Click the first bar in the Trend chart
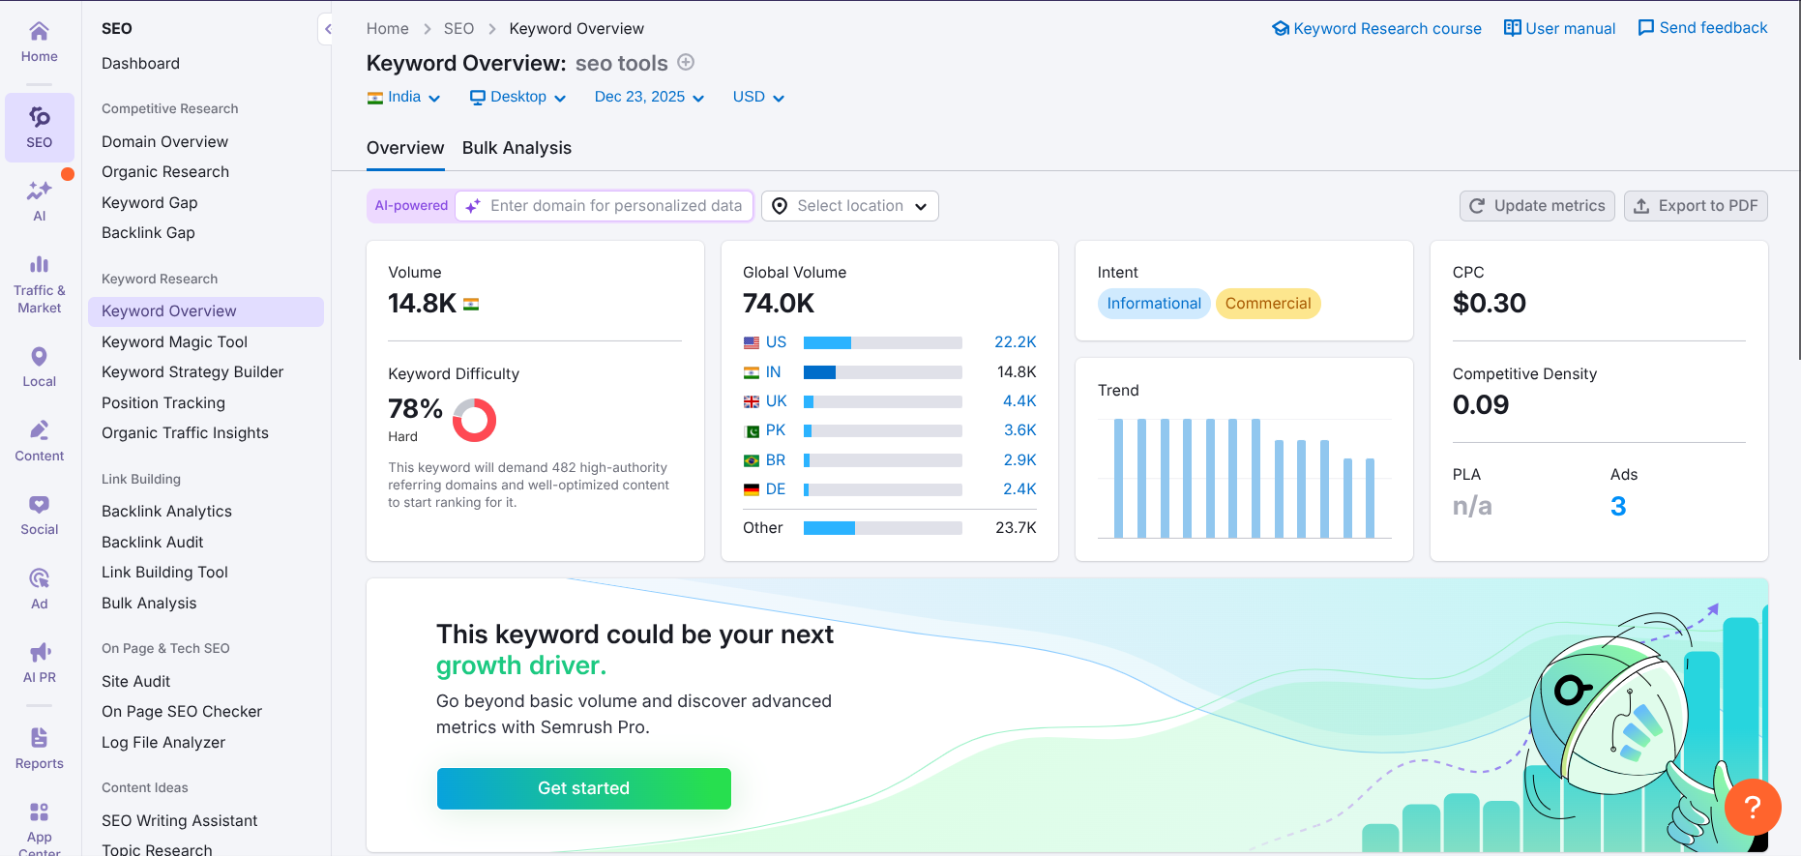 1119,479
